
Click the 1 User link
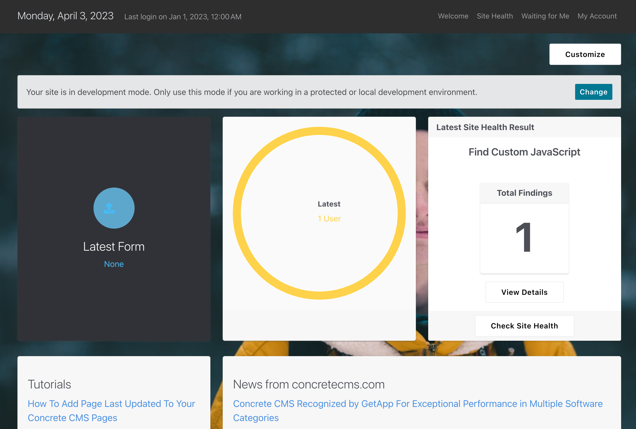329,218
